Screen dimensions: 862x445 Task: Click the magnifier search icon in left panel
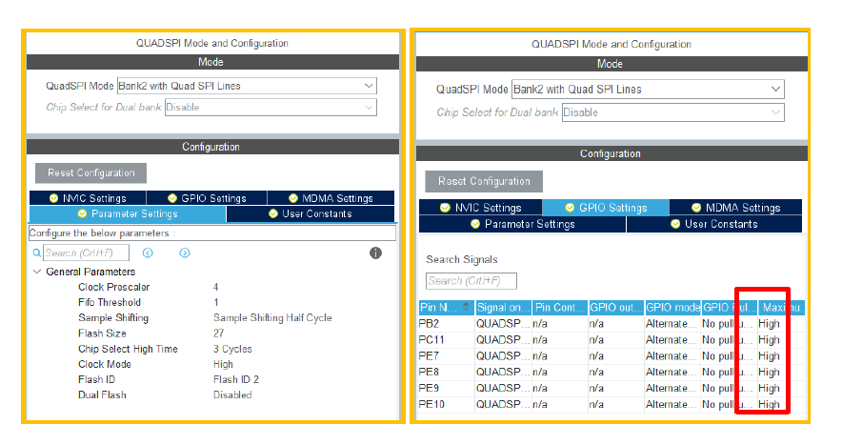click(x=37, y=253)
